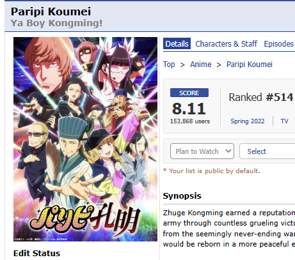Click the Ranked #514 text
Viewport: 295px width, 260px height.
point(261,97)
